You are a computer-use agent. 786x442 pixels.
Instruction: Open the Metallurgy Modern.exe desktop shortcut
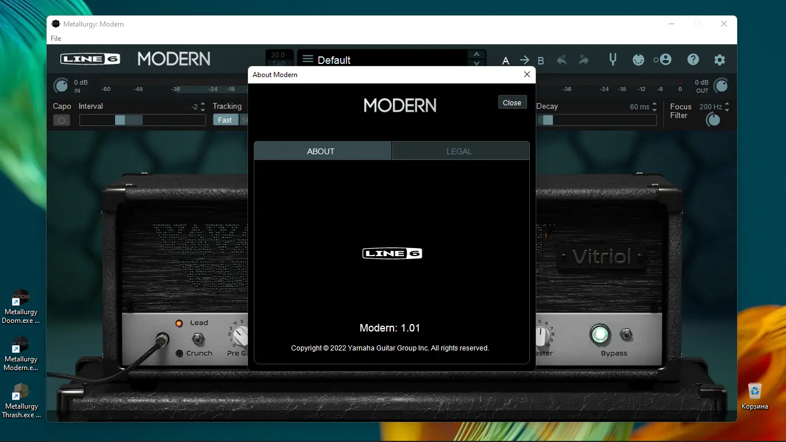(x=21, y=354)
